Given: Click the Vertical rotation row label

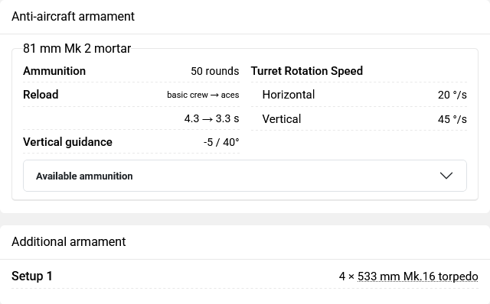Looking at the screenshot, I should (x=282, y=119).
